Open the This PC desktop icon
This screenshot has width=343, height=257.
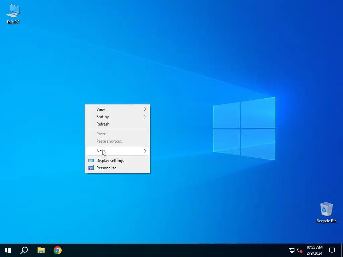click(x=13, y=14)
